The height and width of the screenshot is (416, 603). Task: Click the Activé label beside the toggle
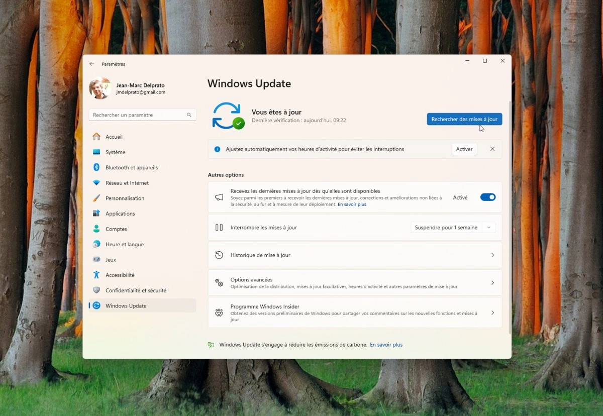tap(460, 197)
